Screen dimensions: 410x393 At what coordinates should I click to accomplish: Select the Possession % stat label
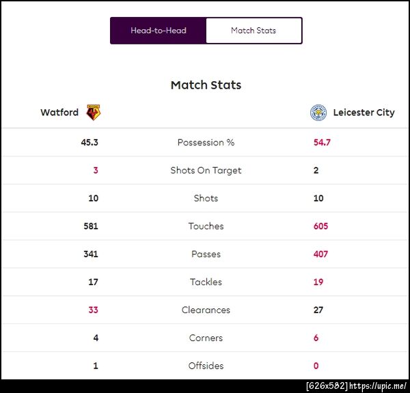[206, 143]
